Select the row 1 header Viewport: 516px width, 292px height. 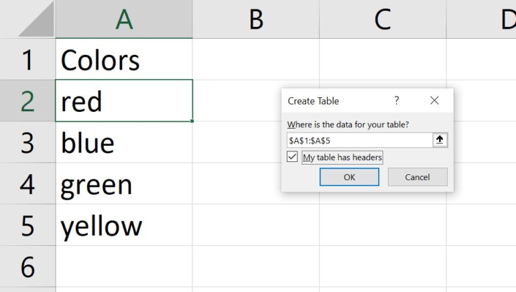click(x=27, y=60)
